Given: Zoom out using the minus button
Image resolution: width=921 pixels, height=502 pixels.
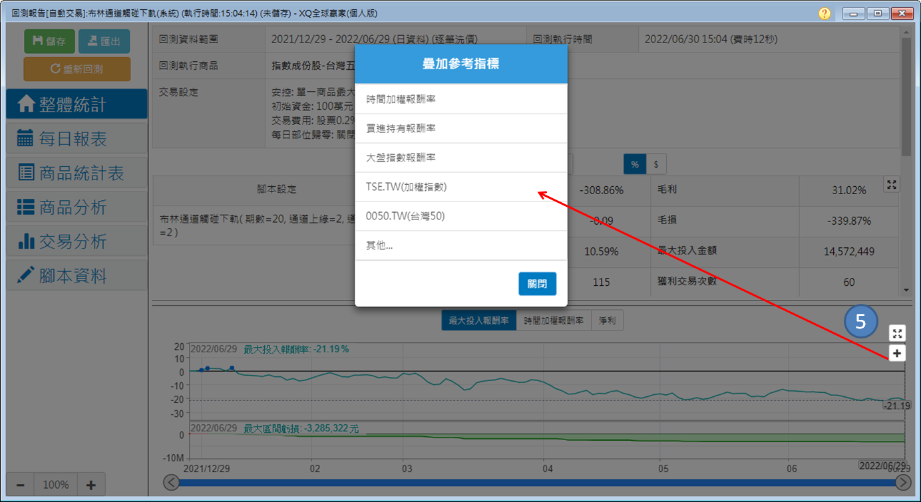Looking at the screenshot, I should tap(20, 485).
